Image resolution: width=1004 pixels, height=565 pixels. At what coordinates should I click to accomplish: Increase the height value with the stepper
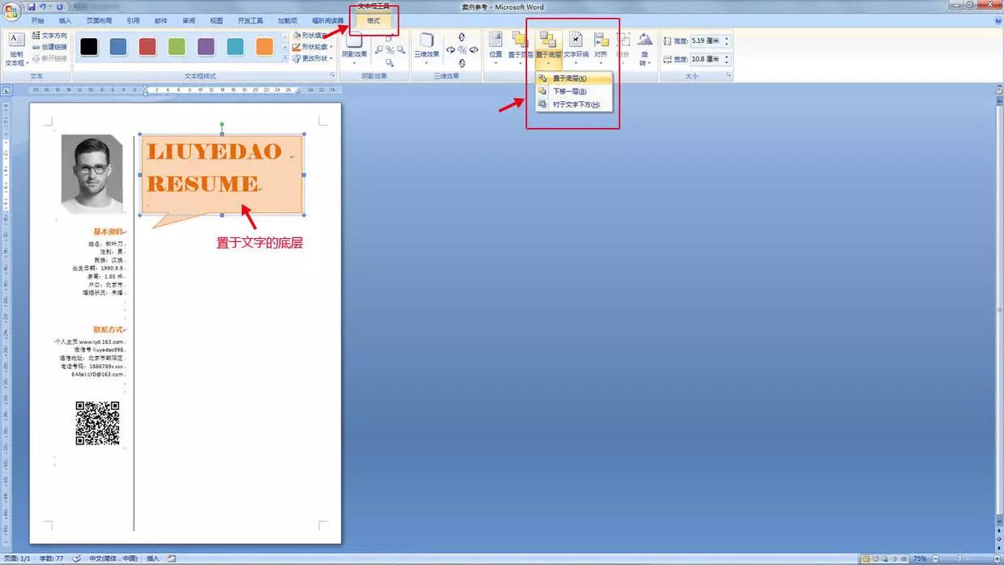[727, 37]
